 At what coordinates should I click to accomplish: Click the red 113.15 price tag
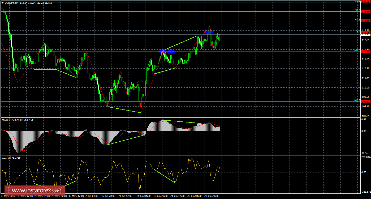pos(366,21)
